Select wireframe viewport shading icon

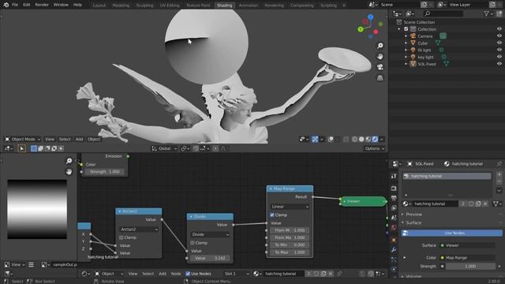(354, 139)
